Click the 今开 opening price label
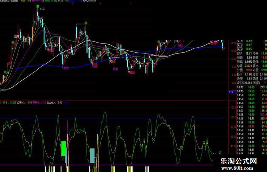267x172 pixels. 255,53
